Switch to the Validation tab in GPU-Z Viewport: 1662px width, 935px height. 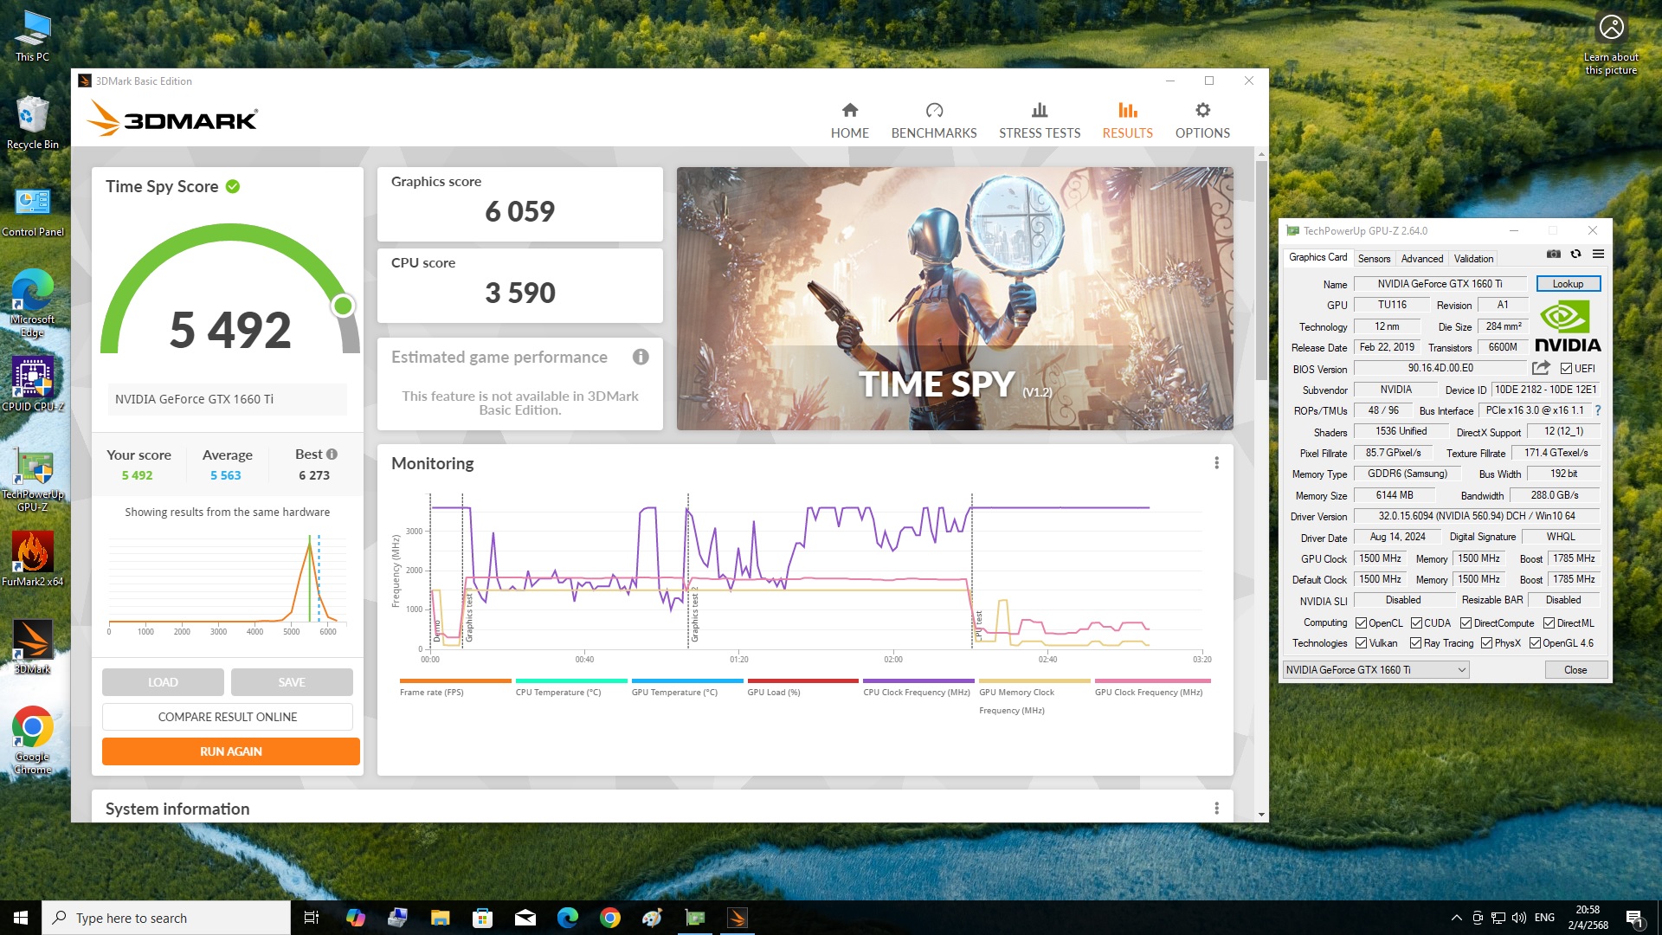1473,258
